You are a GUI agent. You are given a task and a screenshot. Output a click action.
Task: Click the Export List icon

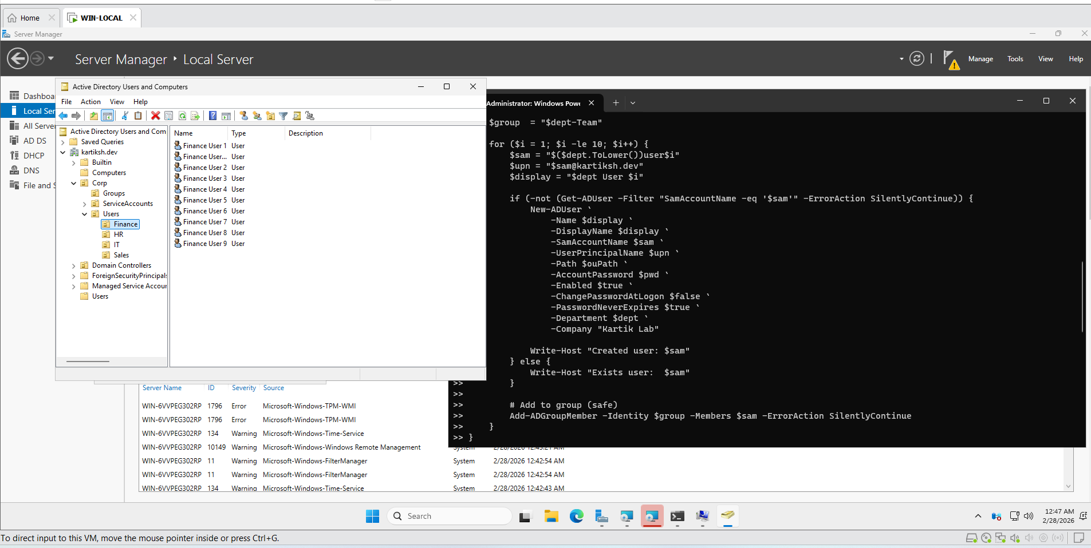195,116
